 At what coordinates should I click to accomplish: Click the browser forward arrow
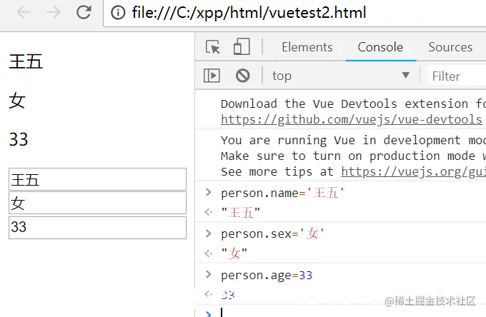coord(54,12)
